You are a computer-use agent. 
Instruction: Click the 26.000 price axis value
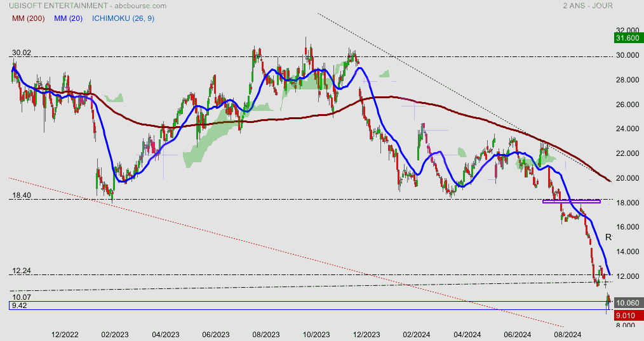627,105
